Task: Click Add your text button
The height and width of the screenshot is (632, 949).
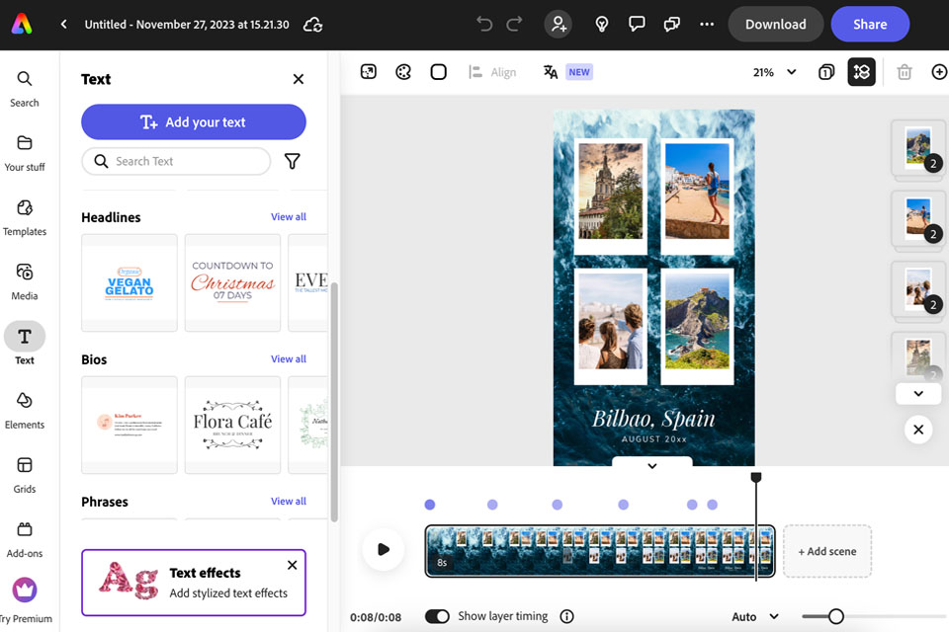Action: pos(194,122)
